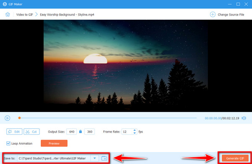Viewport: 252px width, 164px height.
Task: Open the Video to GIF breadcrumb
Action: [25, 15]
